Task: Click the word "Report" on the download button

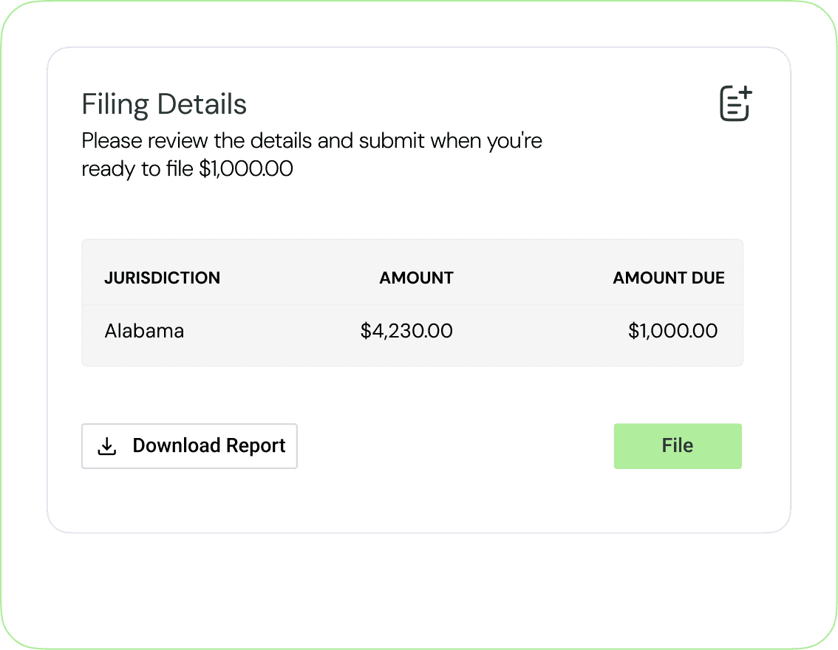Action: (x=256, y=446)
